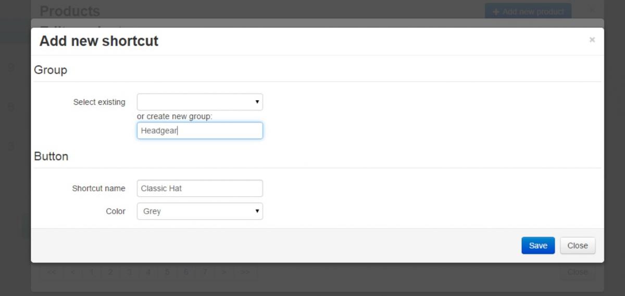Expand the Color dropdown showing Grey
Screen dimensions: 625x296
click(x=200, y=211)
